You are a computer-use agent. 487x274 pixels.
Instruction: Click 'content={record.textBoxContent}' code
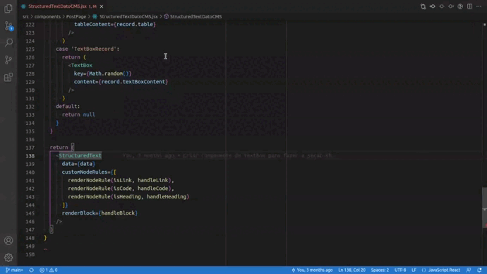tap(121, 82)
